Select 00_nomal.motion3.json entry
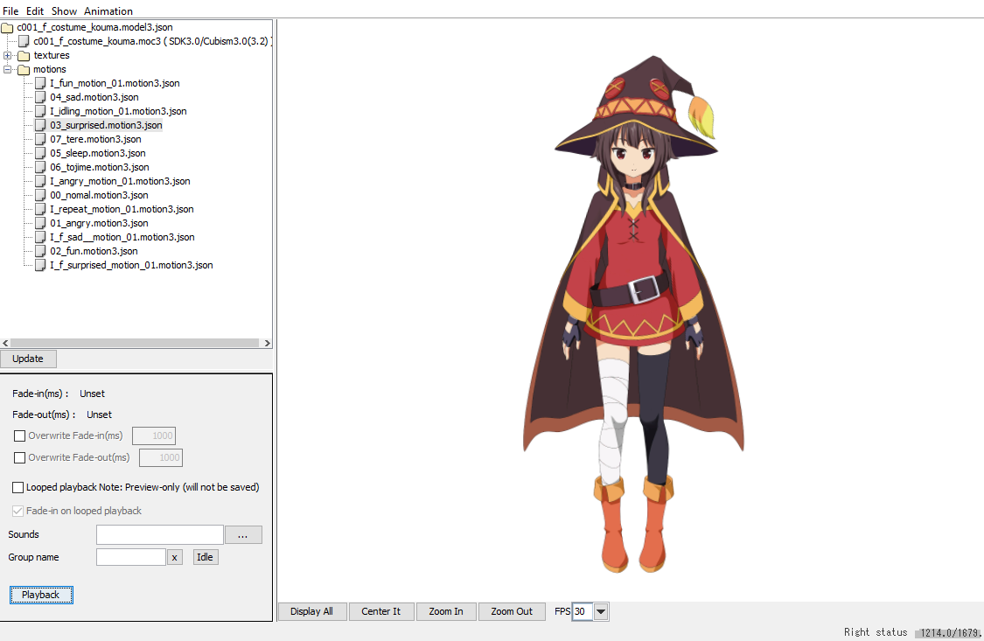 click(99, 195)
